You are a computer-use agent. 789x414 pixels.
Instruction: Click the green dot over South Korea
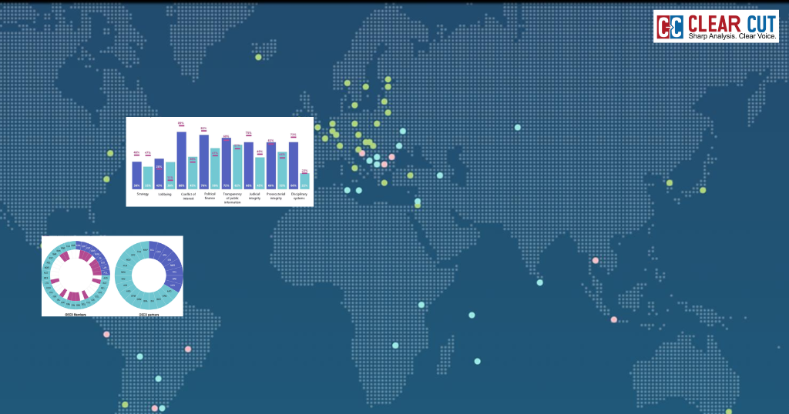pos(670,182)
